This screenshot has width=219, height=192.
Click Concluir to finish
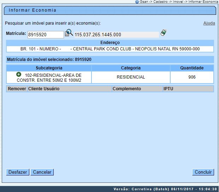203,172
